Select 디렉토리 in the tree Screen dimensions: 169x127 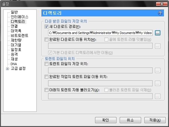18,21
